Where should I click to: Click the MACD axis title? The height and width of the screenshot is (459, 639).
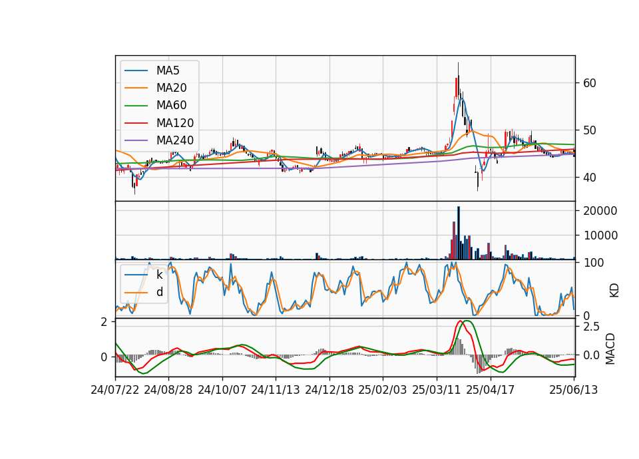tap(610, 349)
